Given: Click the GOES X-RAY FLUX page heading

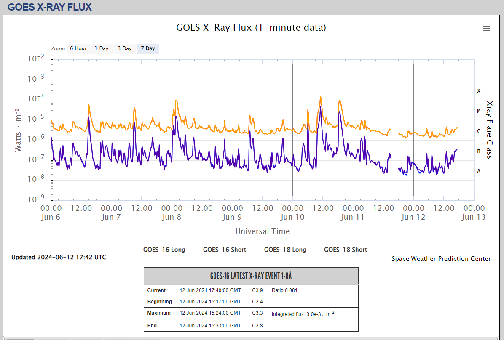Looking at the screenshot, I should [x=50, y=7].
